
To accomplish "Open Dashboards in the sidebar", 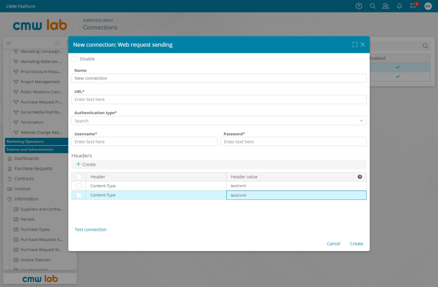I will (x=27, y=158).
